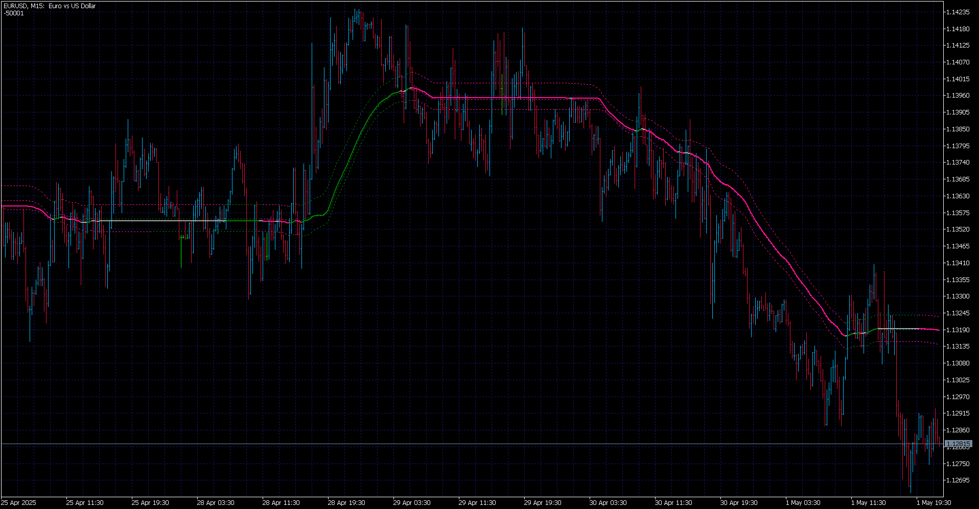Screen dimensions: 979x509
Task: Click the 1.14015 price axis label
Action: click(x=958, y=79)
